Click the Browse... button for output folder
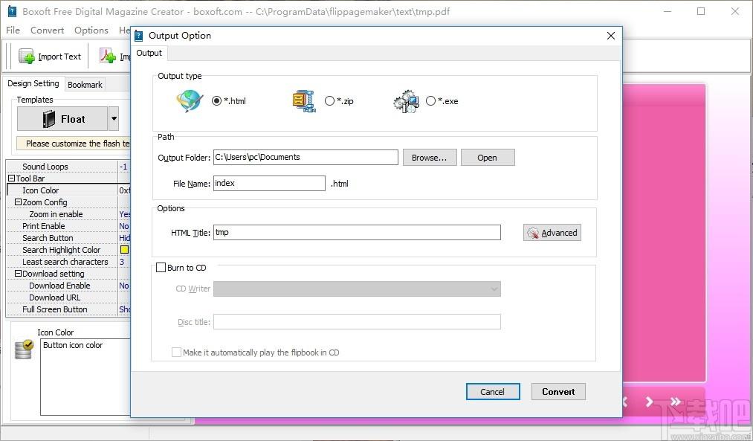 click(430, 158)
